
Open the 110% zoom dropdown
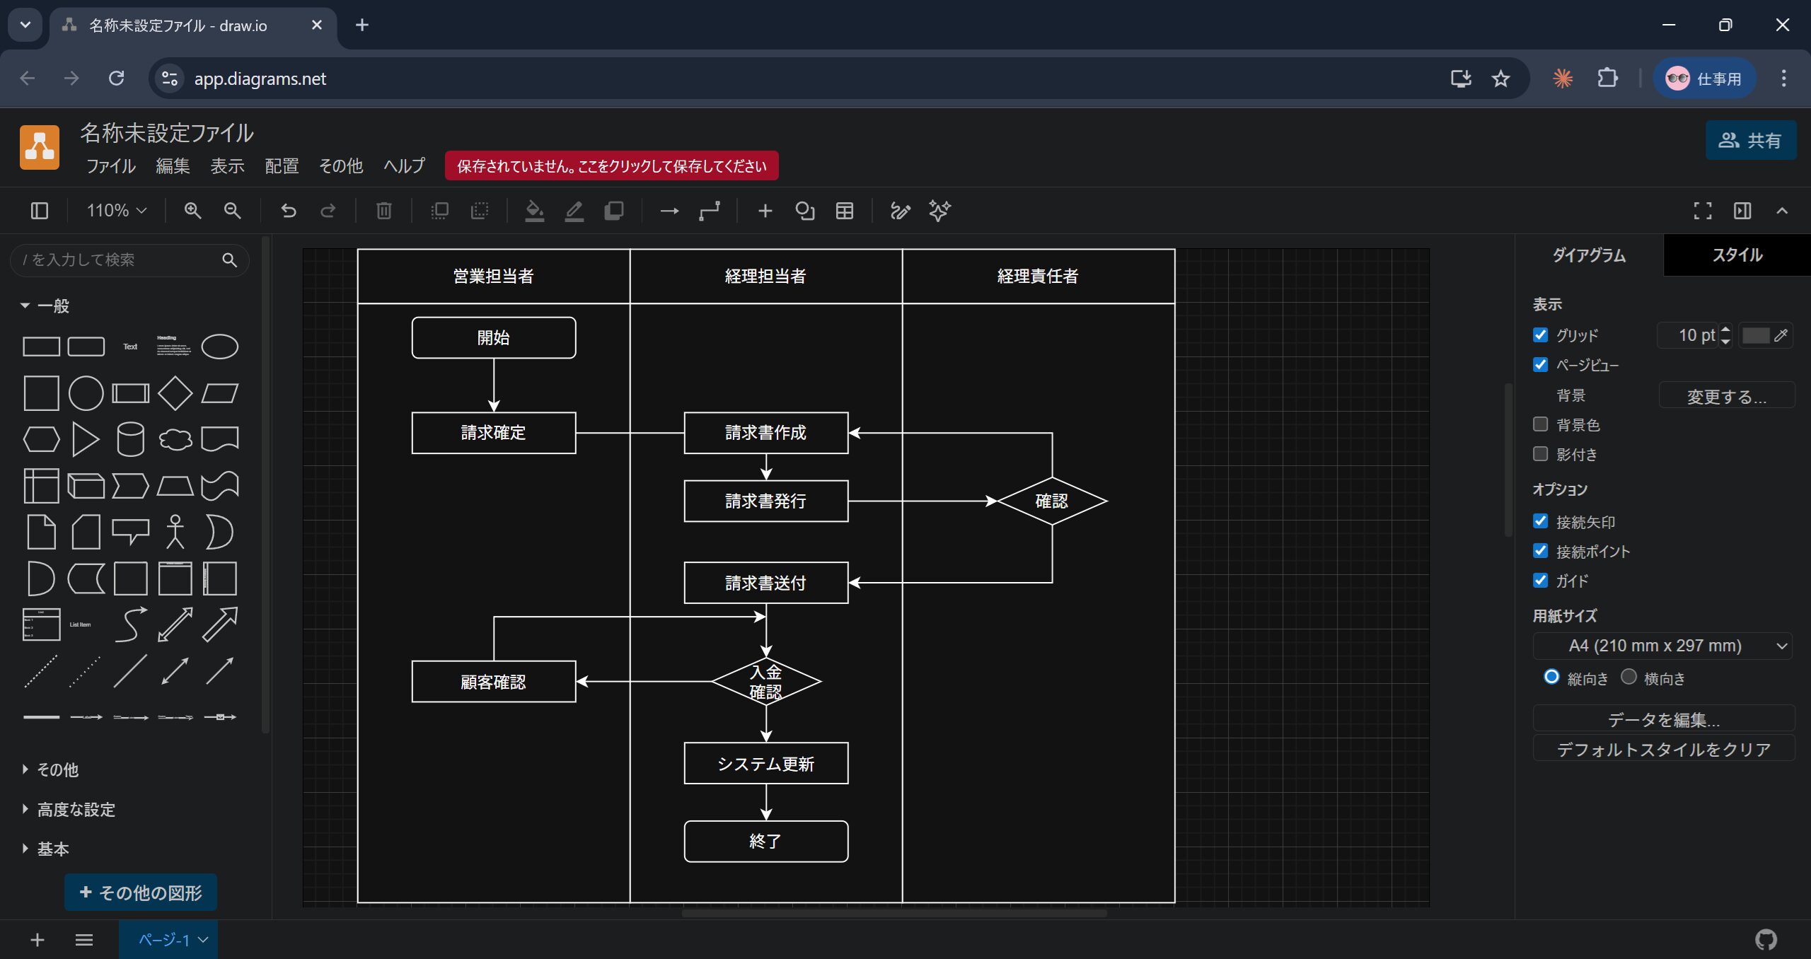[116, 211]
